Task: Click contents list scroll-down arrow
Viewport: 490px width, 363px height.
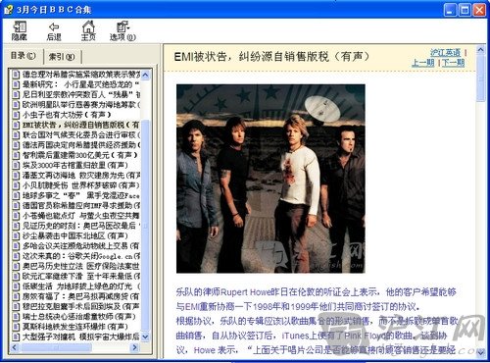Action: click(146, 337)
